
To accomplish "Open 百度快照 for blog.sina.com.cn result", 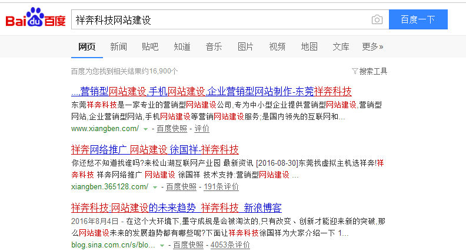I will point(188,245).
